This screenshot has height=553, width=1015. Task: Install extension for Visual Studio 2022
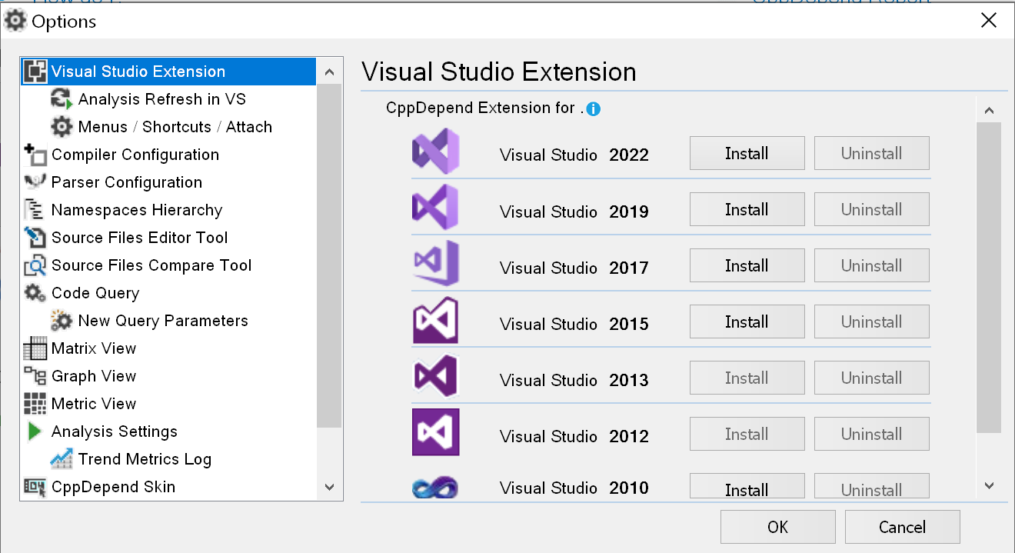click(x=747, y=153)
